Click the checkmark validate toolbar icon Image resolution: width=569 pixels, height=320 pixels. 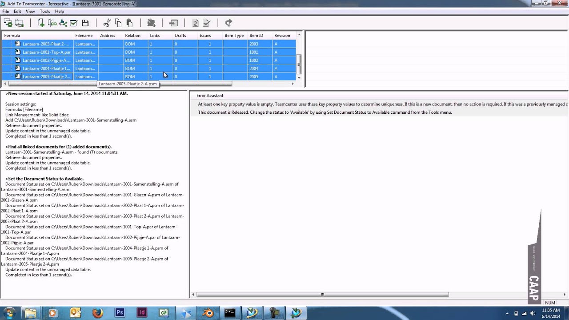click(x=74, y=23)
